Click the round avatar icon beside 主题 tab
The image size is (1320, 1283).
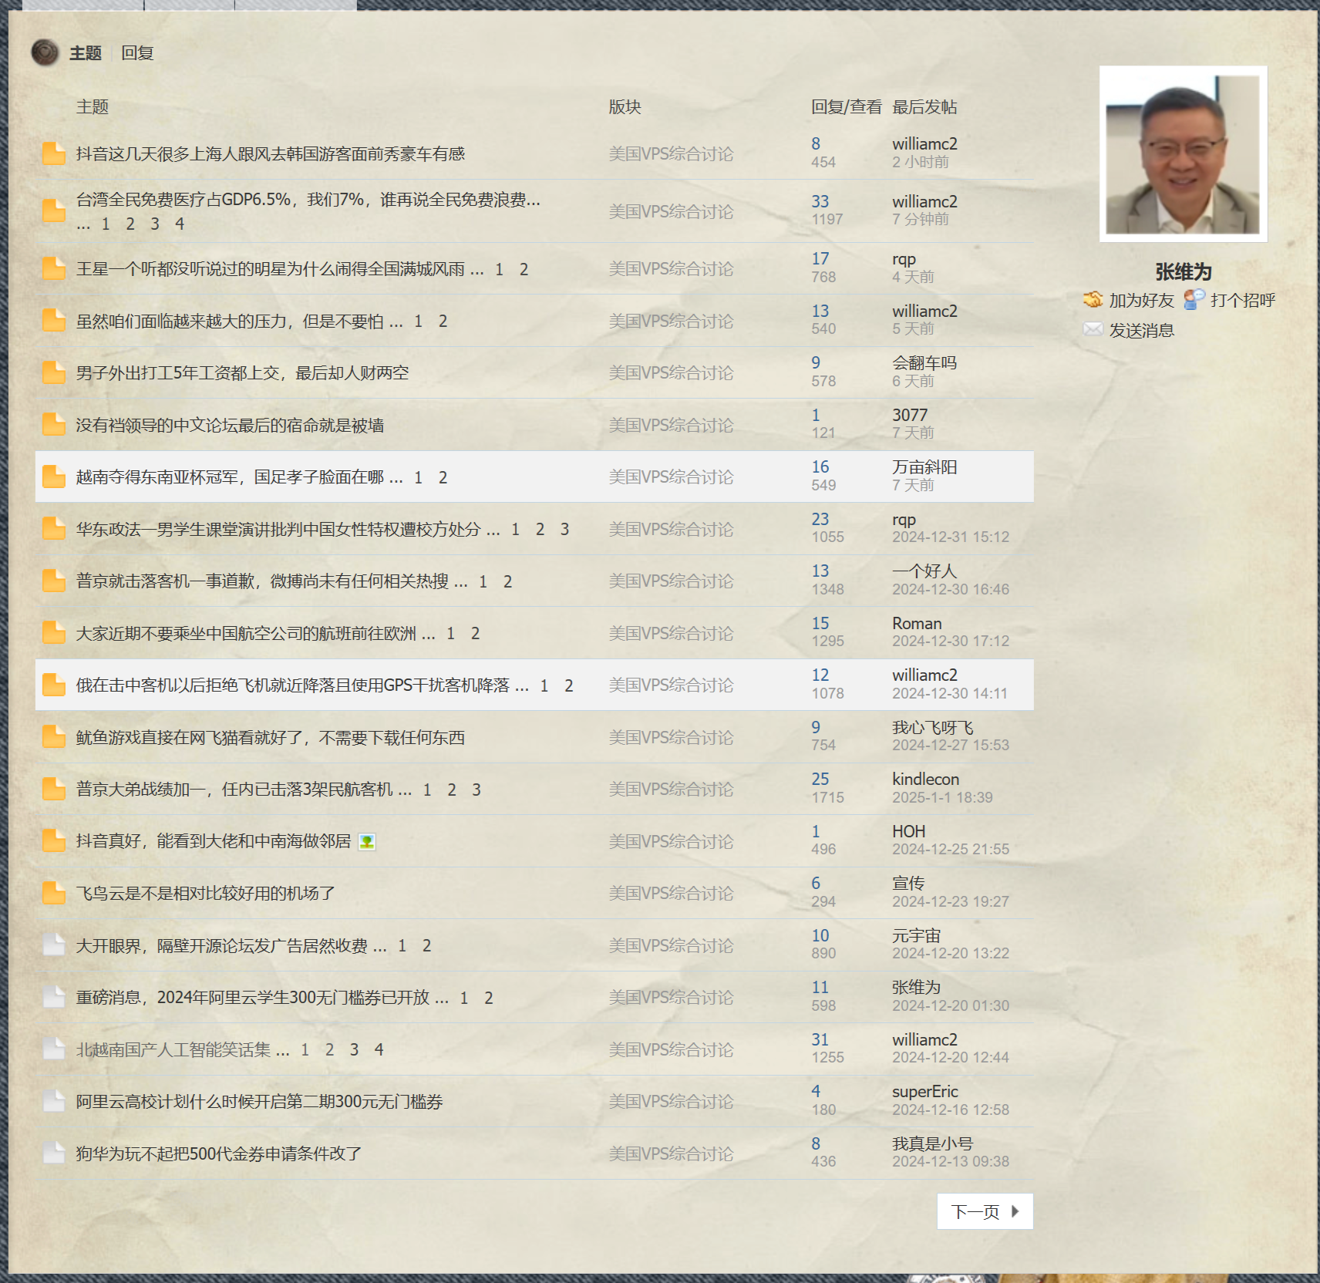pos(45,52)
